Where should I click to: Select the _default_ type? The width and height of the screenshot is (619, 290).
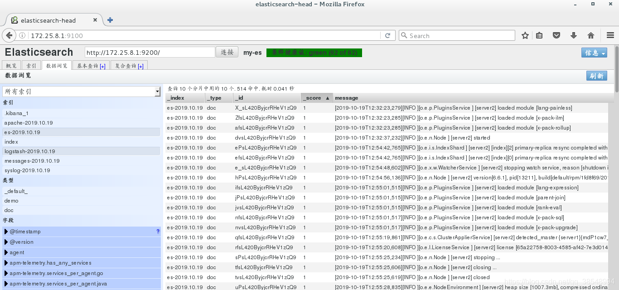(82, 191)
